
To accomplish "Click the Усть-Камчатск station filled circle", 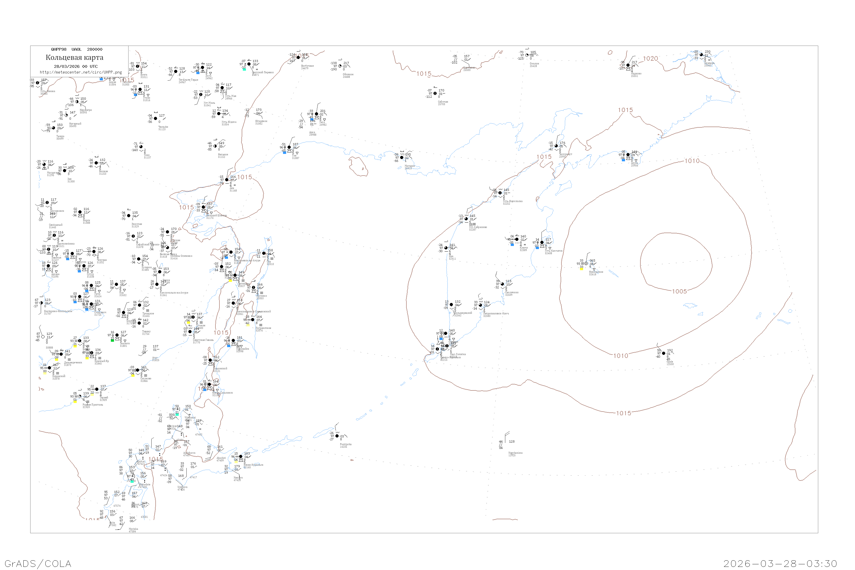I will [x=542, y=243].
